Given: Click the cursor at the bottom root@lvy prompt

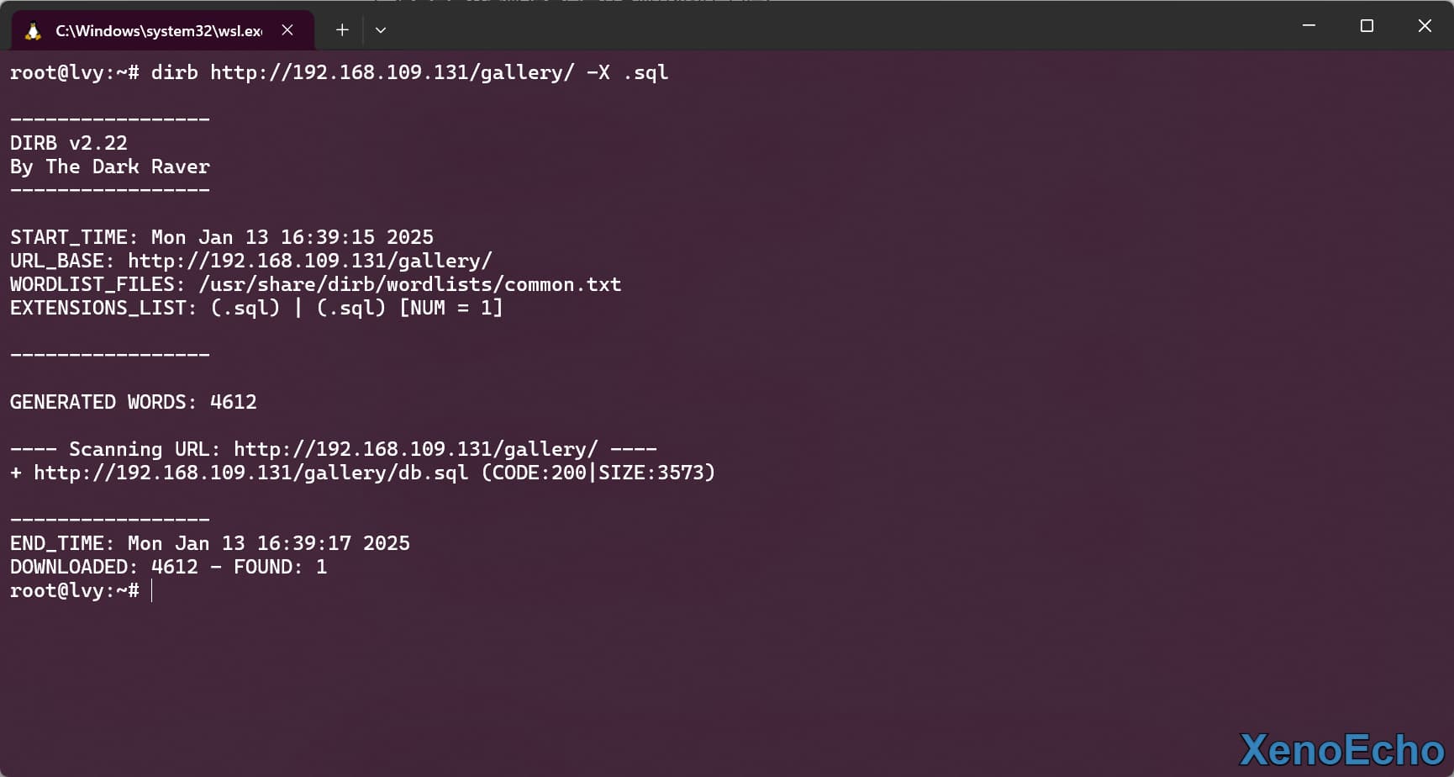Looking at the screenshot, I should pos(152,590).
